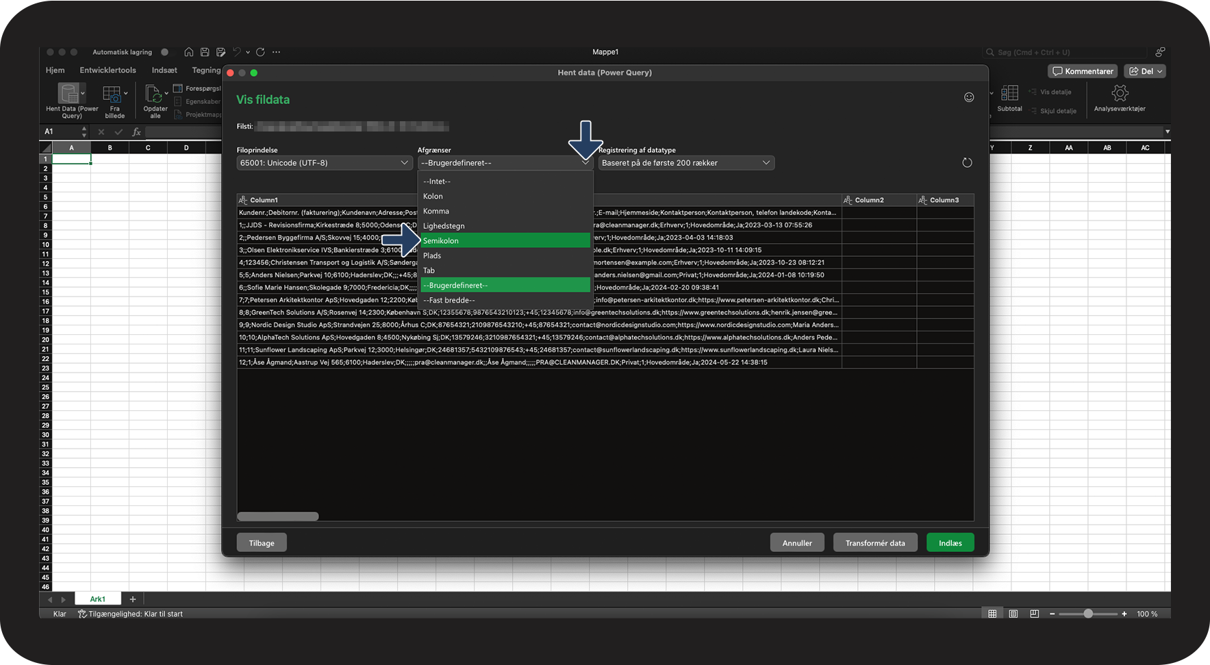Screen dimensions: 1210x665
Task: Click Vis detalje in ribbon
Action: point(1050,92)
